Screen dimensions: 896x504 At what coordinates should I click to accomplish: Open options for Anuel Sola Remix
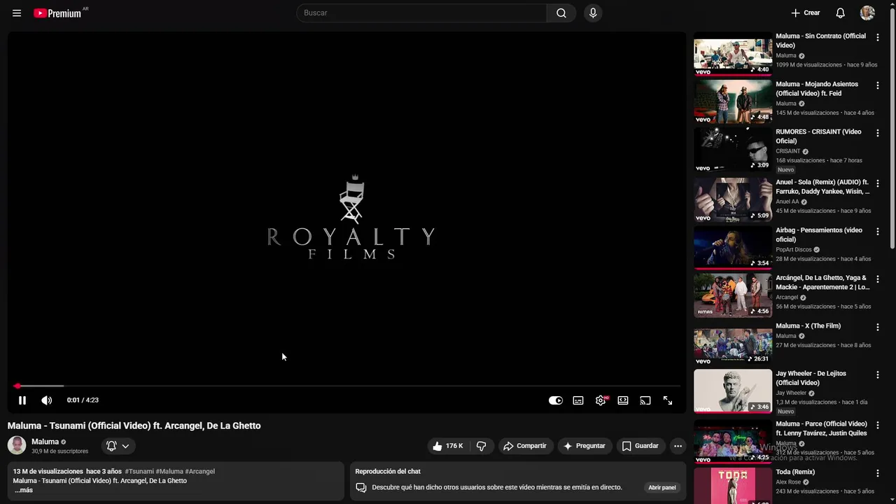(x=878, y=183)
